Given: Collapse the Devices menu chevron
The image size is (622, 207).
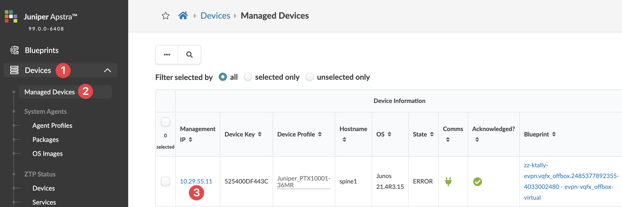Looking at the screenshot, I should 107,70.
